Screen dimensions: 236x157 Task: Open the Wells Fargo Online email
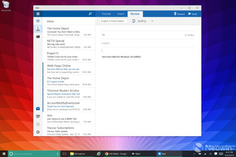point(69,69)
